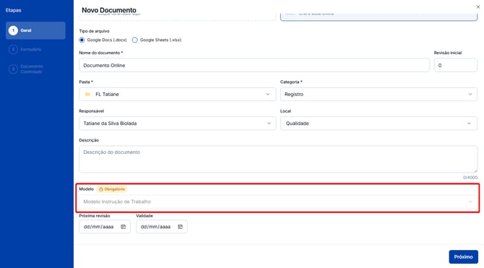Go to the Documento Controlado step
The height and width of the screenshot is (268, 484).
coord(32,69)
